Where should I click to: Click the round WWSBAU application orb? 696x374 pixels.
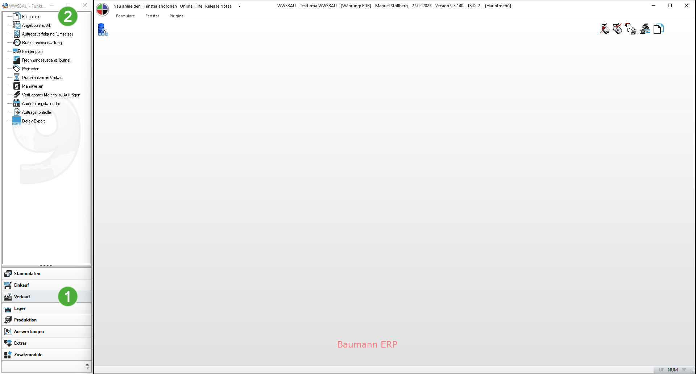tap(103, 9)
